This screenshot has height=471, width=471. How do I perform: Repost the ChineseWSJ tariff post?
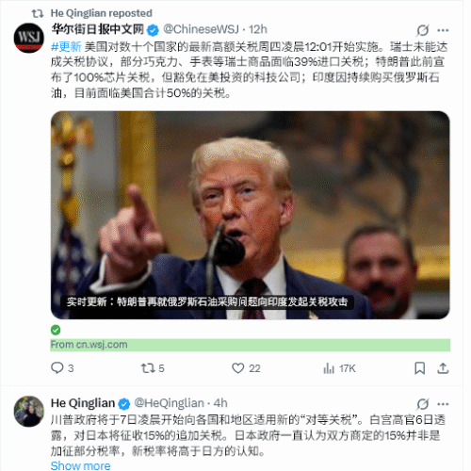point(153,368)
